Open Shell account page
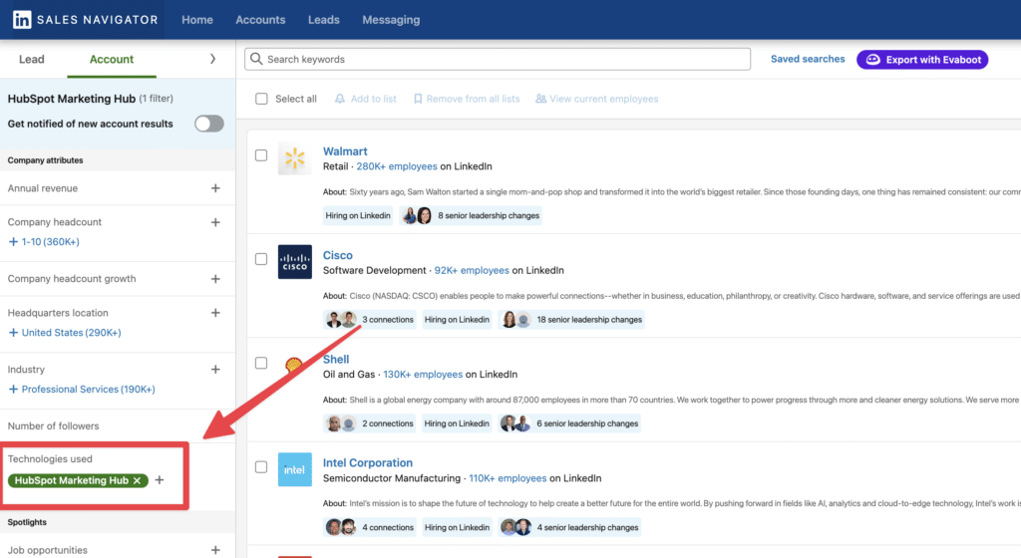This screenshot has width=1021, height=558. click(x=336, y=359)
